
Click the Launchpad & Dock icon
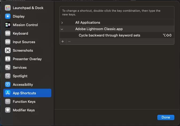click(8, 8)
